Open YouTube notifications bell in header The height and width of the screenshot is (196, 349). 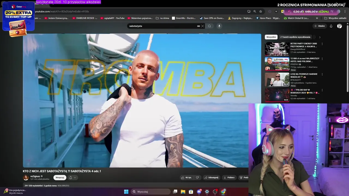331,26
